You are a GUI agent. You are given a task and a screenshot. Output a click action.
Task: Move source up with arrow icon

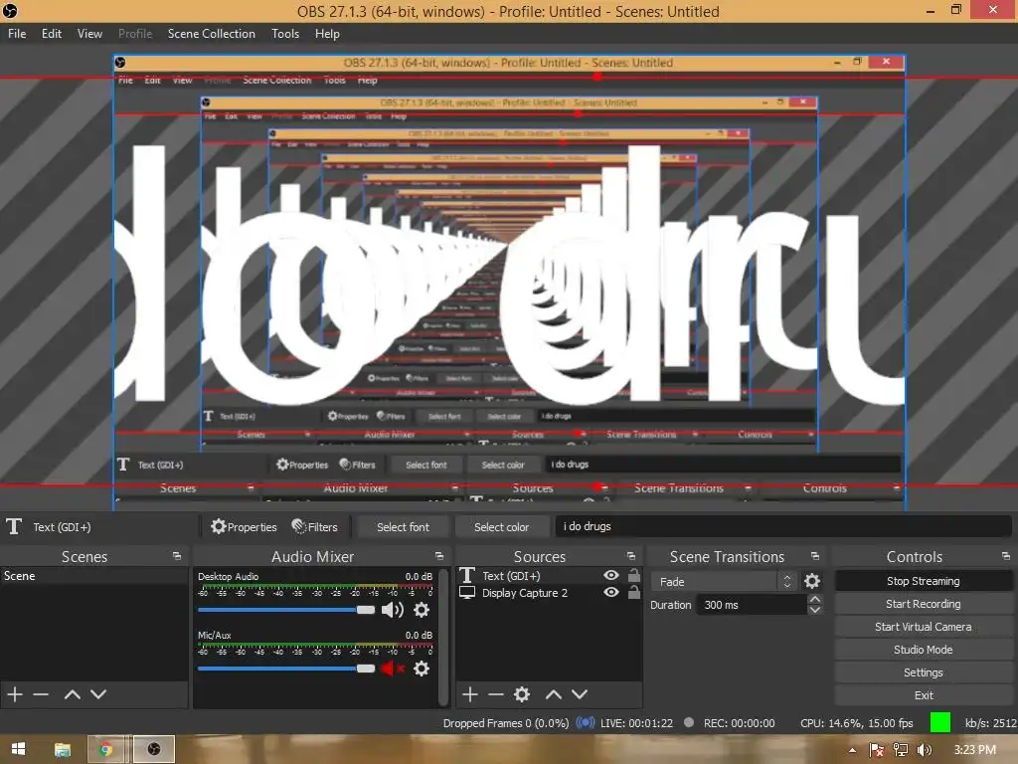tap(553, 693)
